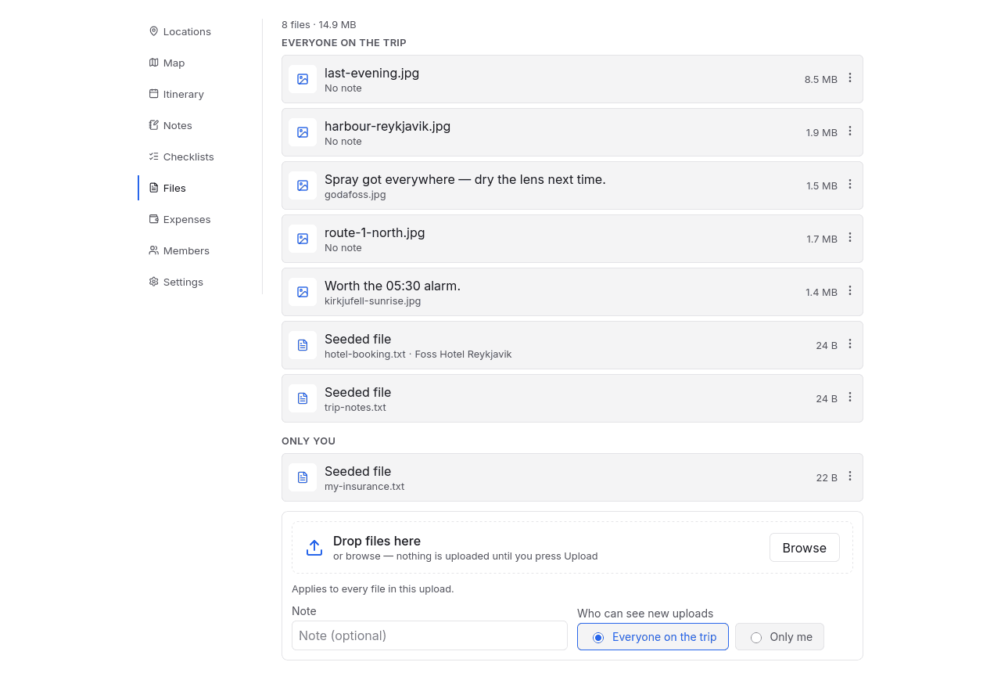Click the kirkjufell-sunrise.jpg file name
The image size is (1001, 673).
(x=373, y=301)
